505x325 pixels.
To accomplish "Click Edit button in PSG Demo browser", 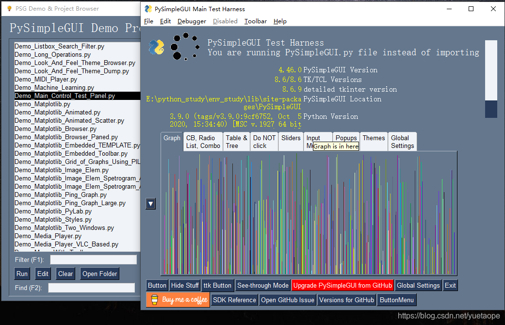I will coord(43,274).
